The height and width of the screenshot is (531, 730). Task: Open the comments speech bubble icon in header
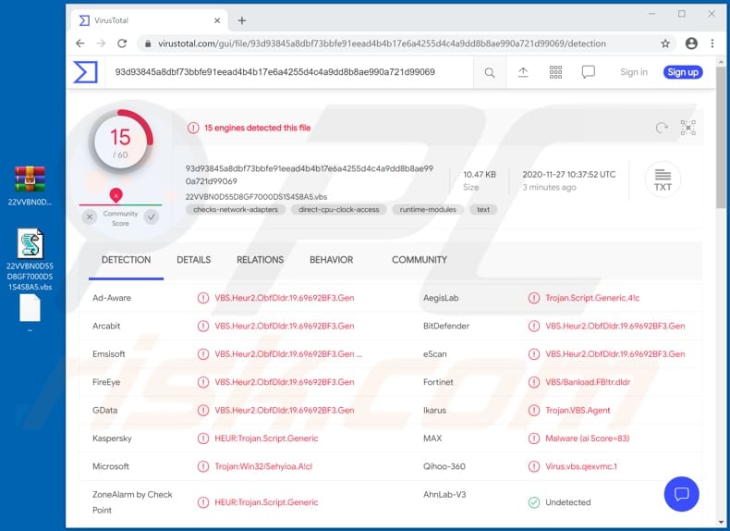coord(588,72)
